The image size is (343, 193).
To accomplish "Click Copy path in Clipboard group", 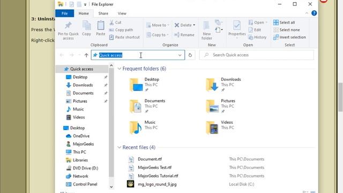I will 121,30.
